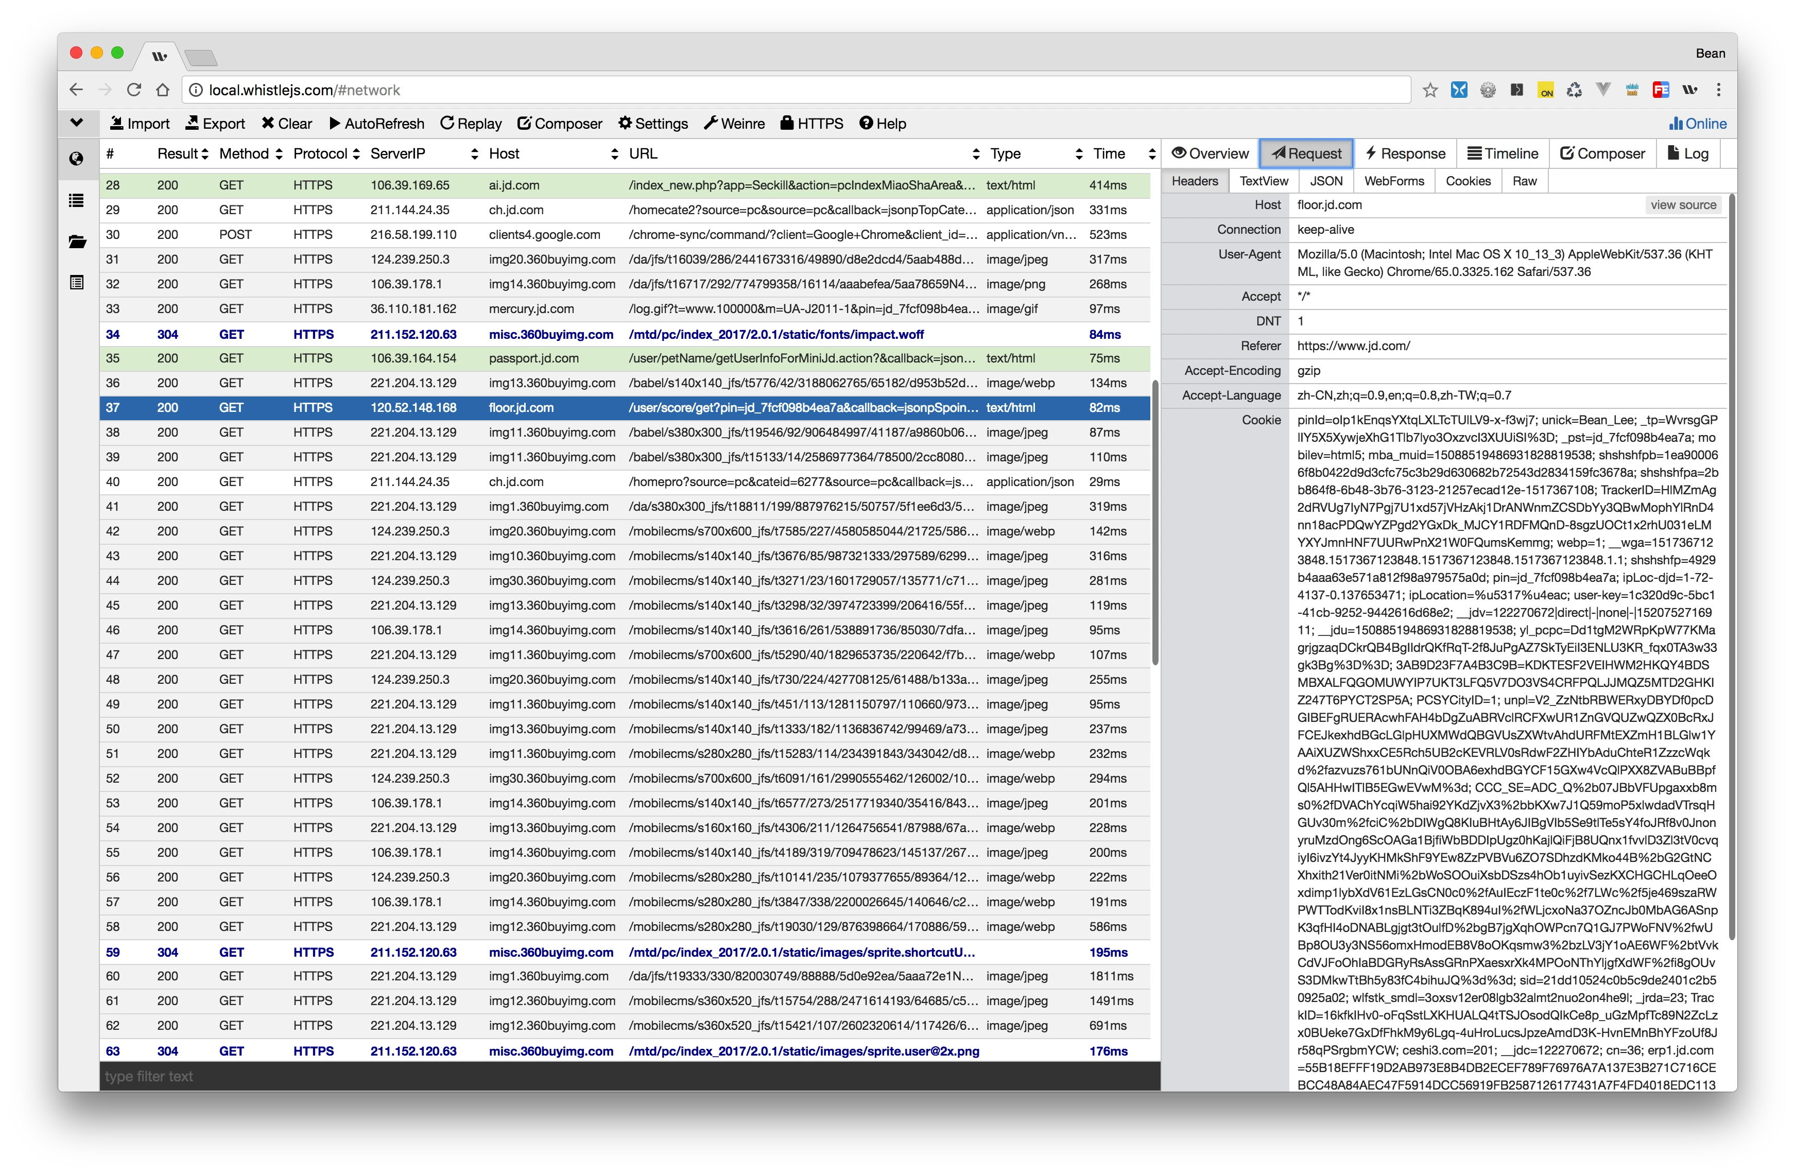Click the request headers panel scrollbar

pos(1732,567)
